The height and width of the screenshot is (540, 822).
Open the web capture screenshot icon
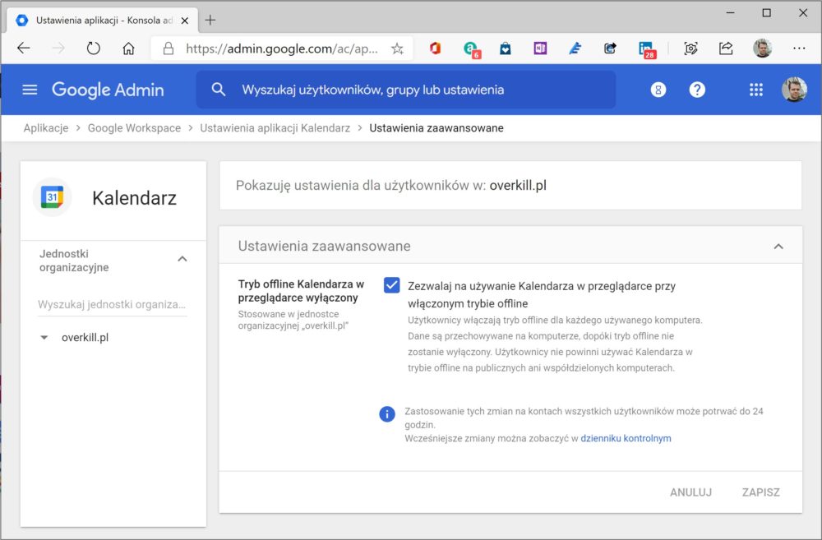point(691,48)
